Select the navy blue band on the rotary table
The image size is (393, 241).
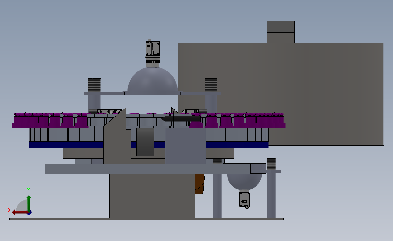click(149, 145)
